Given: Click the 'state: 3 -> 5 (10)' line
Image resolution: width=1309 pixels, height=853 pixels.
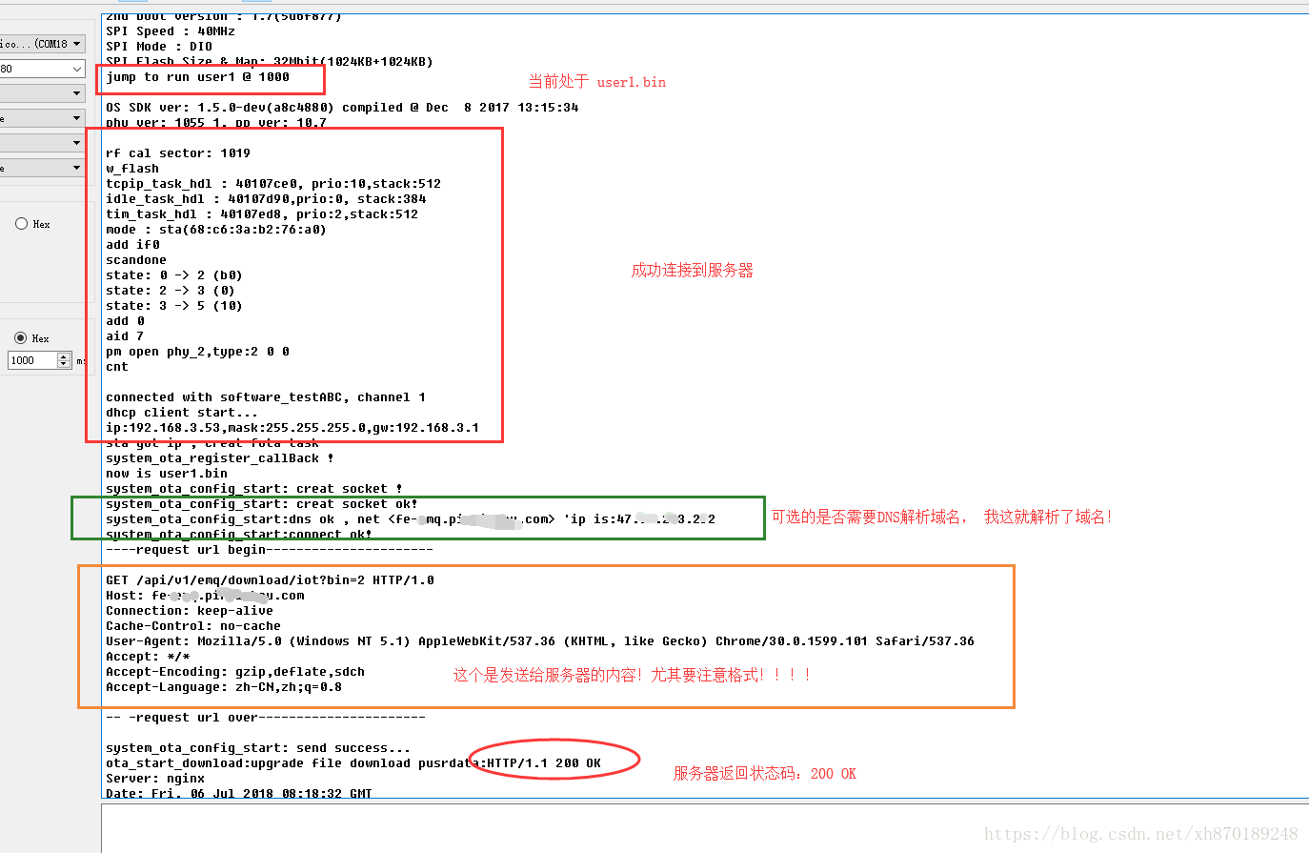Looking at the screenshot, I should (174, 306).
